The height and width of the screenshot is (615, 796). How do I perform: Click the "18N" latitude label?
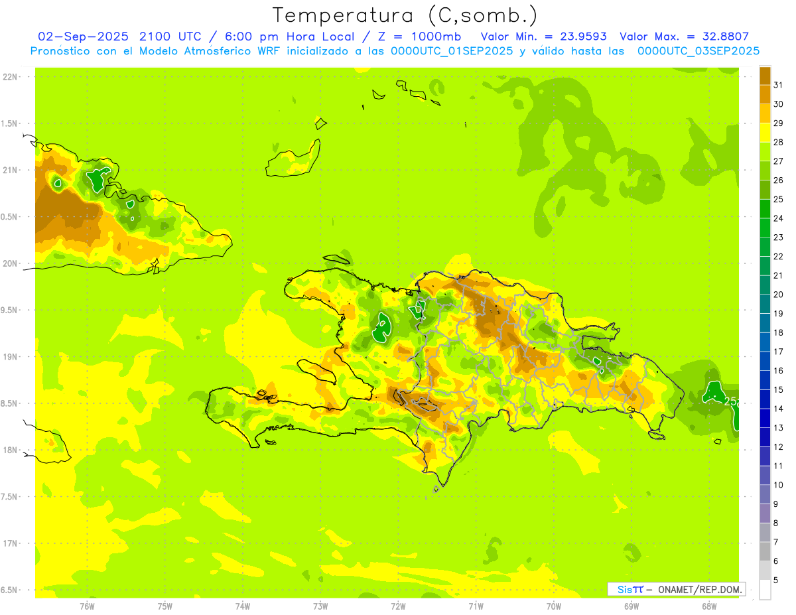9,450
